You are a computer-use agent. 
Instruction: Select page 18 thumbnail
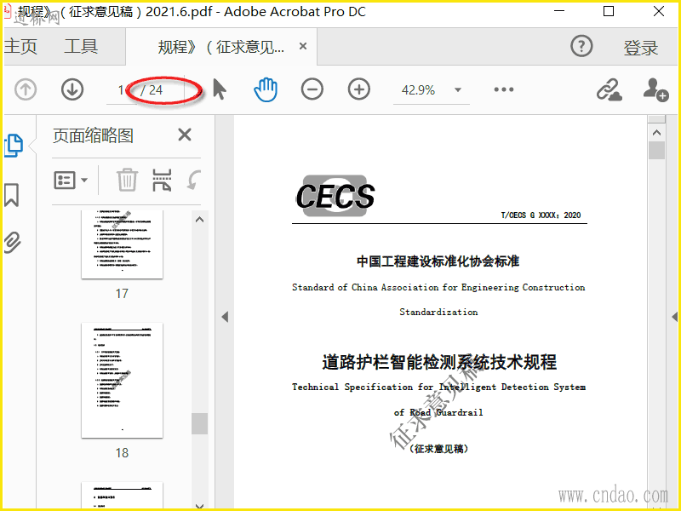122,380
